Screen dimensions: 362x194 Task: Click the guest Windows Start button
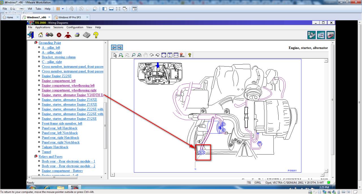tap(32, 188)
